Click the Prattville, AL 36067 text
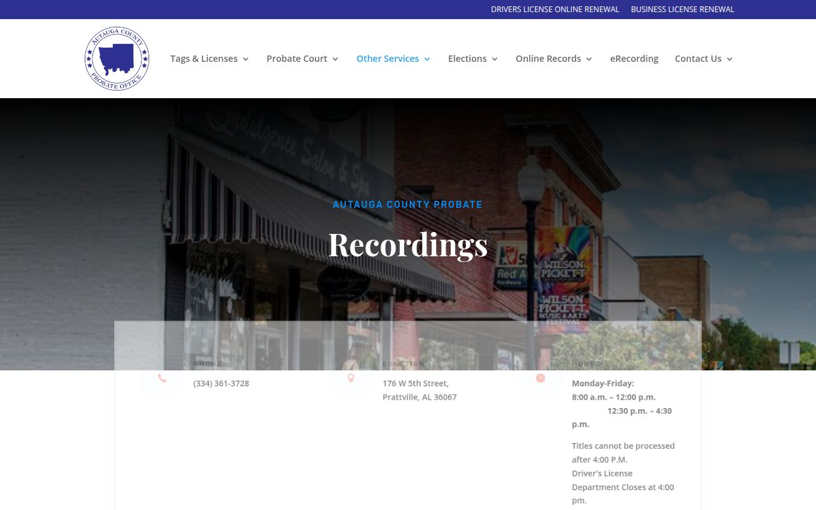The image size is (816, 510). (419, 397)
